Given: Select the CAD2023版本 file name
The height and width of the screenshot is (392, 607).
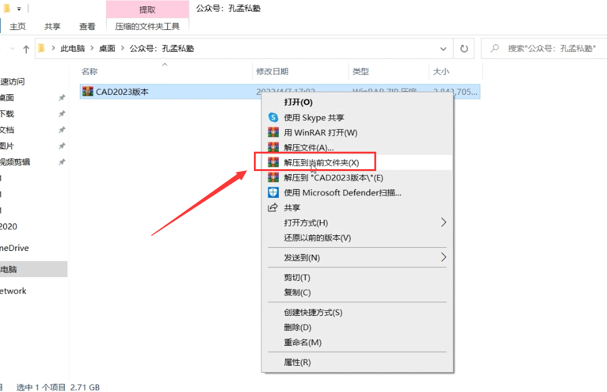Looking at the screenshot, I should pos(122,92).
